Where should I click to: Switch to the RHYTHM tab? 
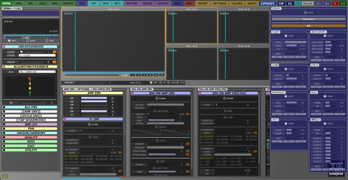(132, 3)
